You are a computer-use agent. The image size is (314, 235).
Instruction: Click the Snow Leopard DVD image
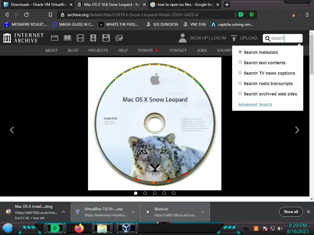(x=155, y=124)
